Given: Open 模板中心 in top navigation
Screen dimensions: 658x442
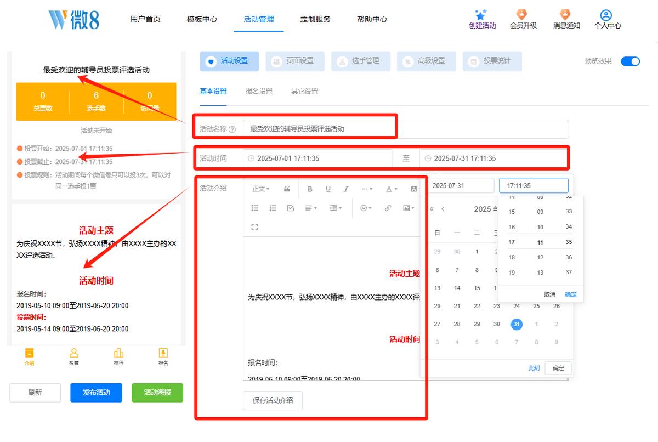Looking at the screenshot, I should coord(202,19).
